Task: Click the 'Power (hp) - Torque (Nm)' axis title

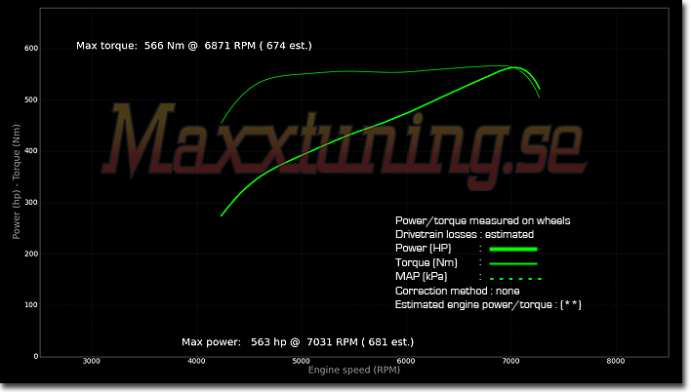Action: (17, 182)
